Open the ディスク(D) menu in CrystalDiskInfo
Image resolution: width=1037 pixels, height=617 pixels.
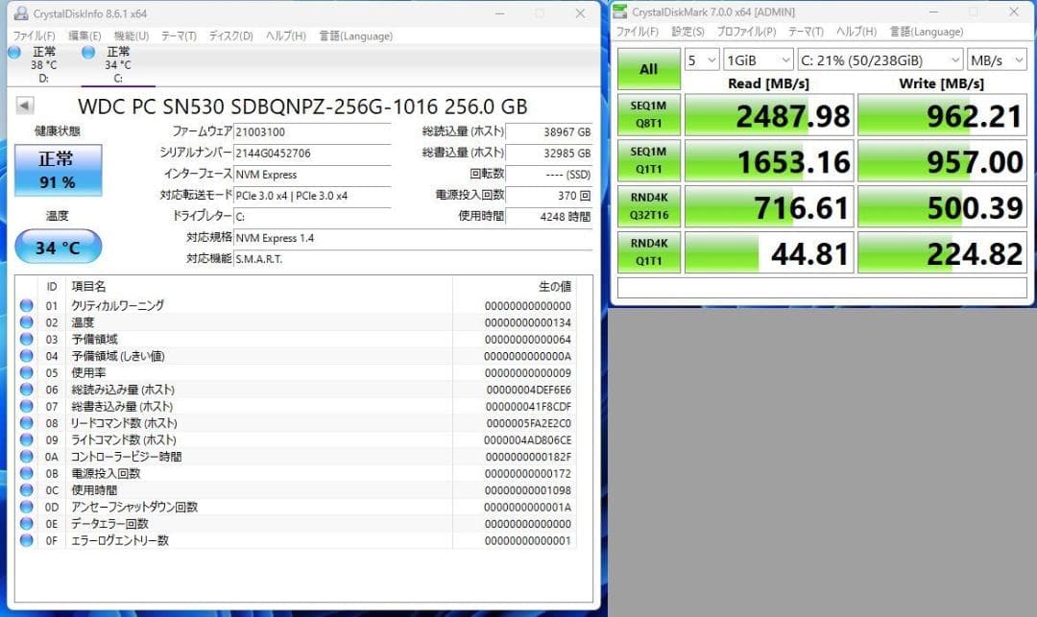(228, 36)
